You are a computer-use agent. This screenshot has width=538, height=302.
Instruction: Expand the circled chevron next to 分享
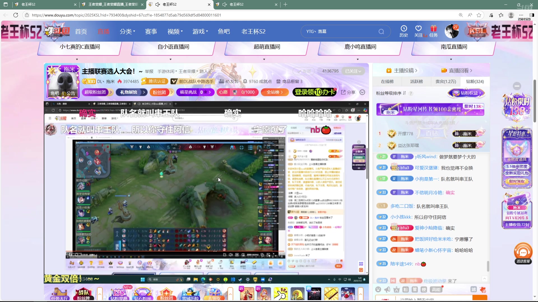click(x=362, y=92)
